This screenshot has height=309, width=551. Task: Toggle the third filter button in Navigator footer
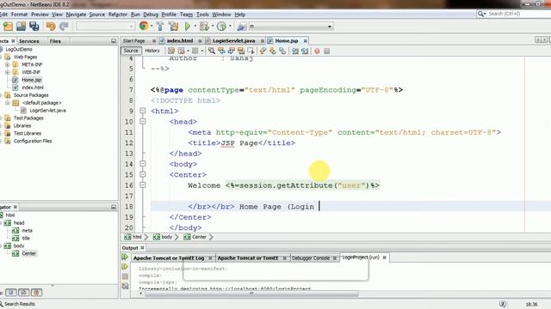[36, 292]
